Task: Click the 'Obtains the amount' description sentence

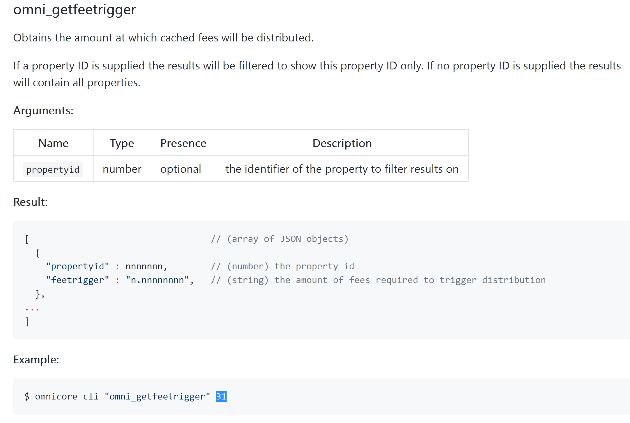Action: coord(163,38)
